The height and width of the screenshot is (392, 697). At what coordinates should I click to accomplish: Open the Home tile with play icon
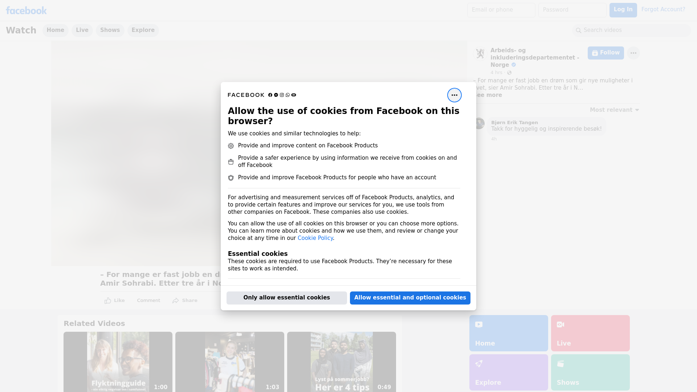pos(509,333)
